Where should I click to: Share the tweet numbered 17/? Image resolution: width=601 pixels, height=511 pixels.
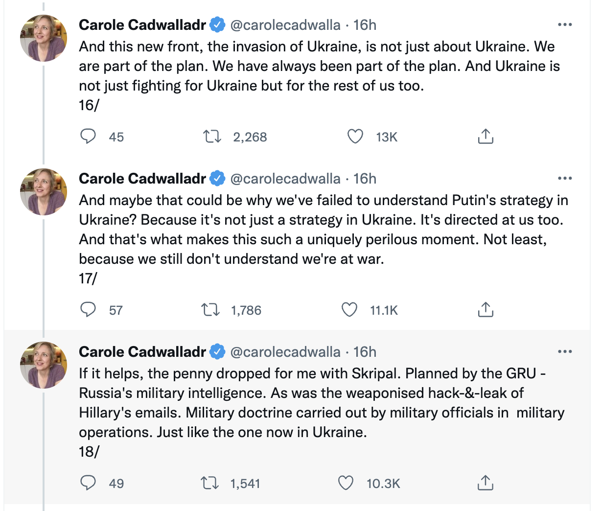(485, 310)
